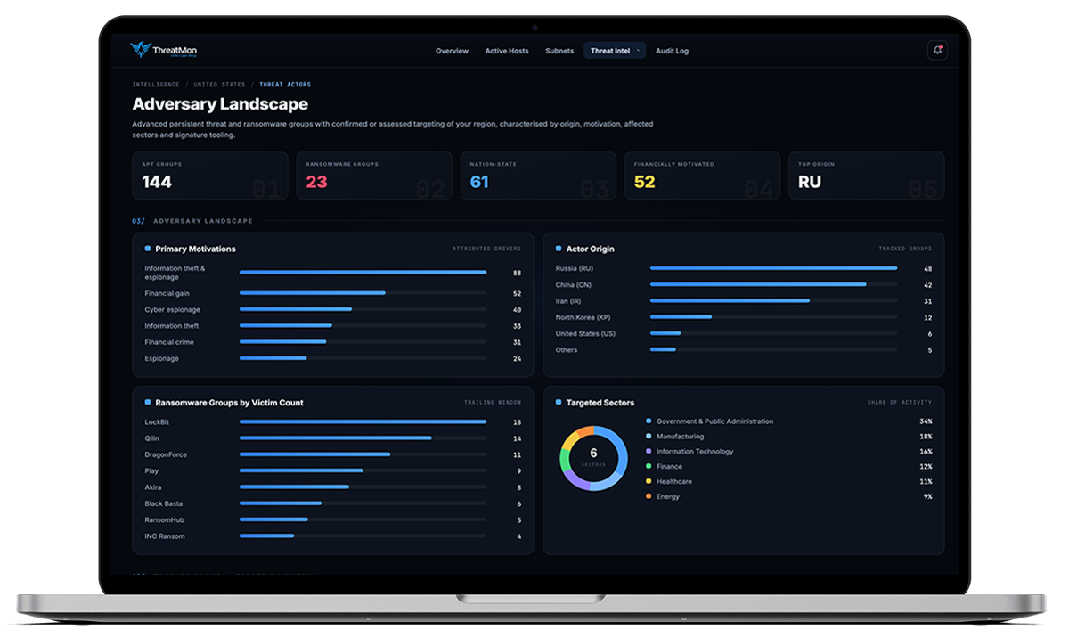Click the United States breadcrumb link
The image size is (1069, 638).
pos(219,85)
